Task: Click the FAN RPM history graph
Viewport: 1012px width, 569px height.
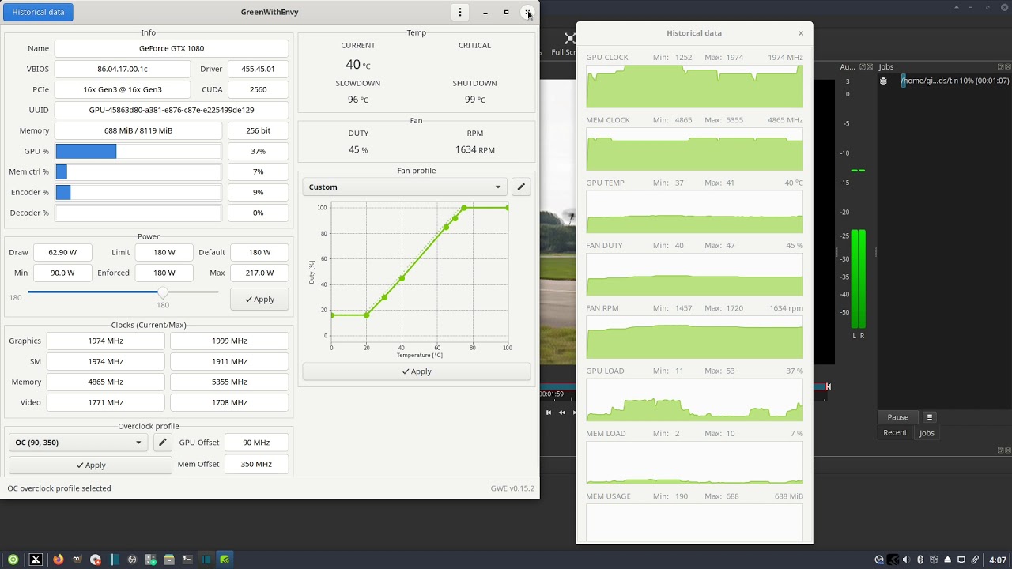Action: (x=694, y=337)
